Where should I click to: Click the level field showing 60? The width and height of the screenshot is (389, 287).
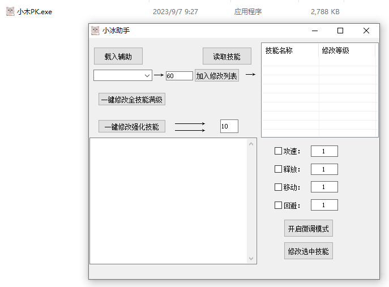[x=179, y=76]
